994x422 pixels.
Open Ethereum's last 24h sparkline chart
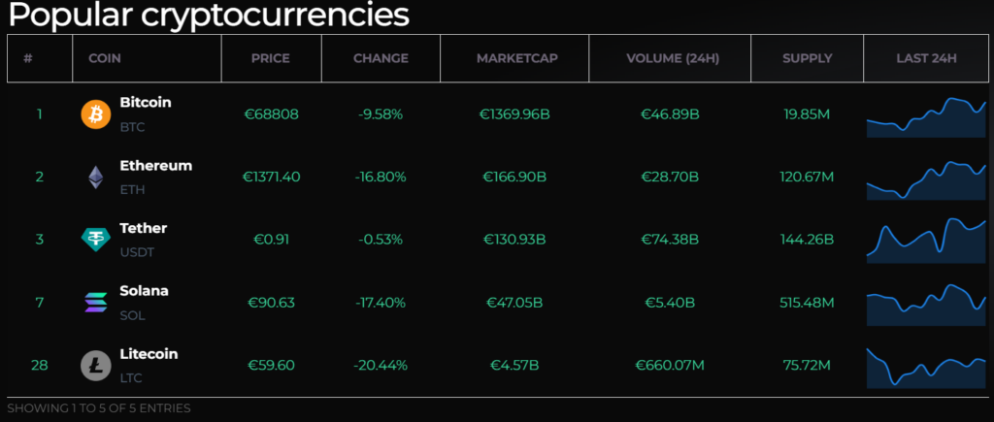926,179
